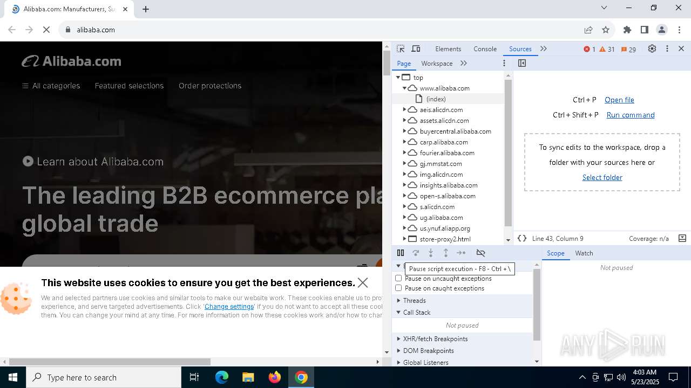Toggle the navigator sidebar icon
691x388 pixels.
pos(521,63)
